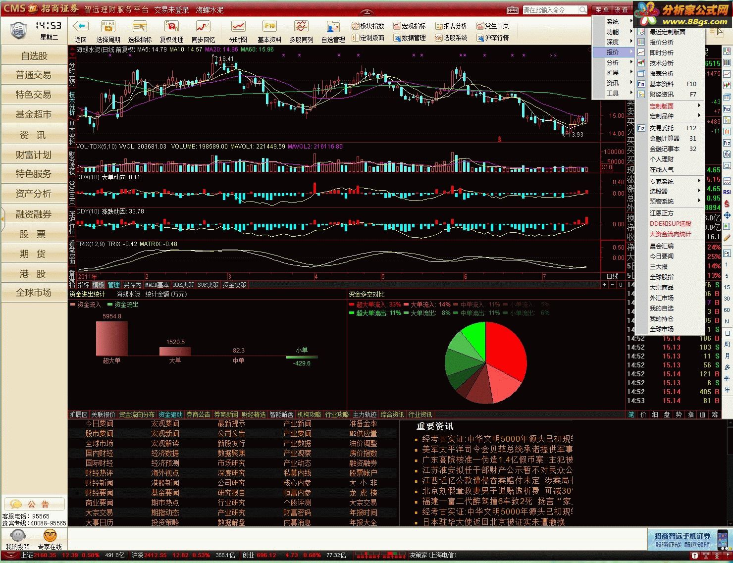Expand the 系统 submenu
733x563 pixels.
613,22
